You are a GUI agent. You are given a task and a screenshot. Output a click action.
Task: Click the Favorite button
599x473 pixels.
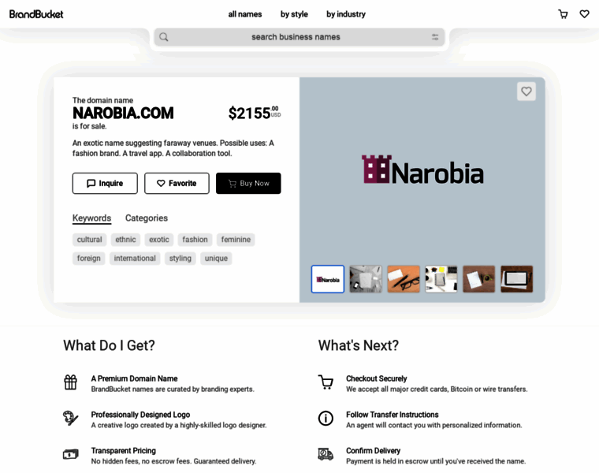pos(177,184)
